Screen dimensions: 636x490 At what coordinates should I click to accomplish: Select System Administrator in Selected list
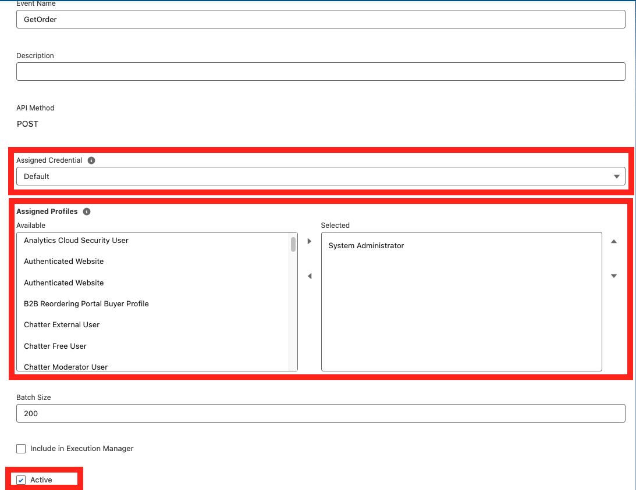(461, 246)
